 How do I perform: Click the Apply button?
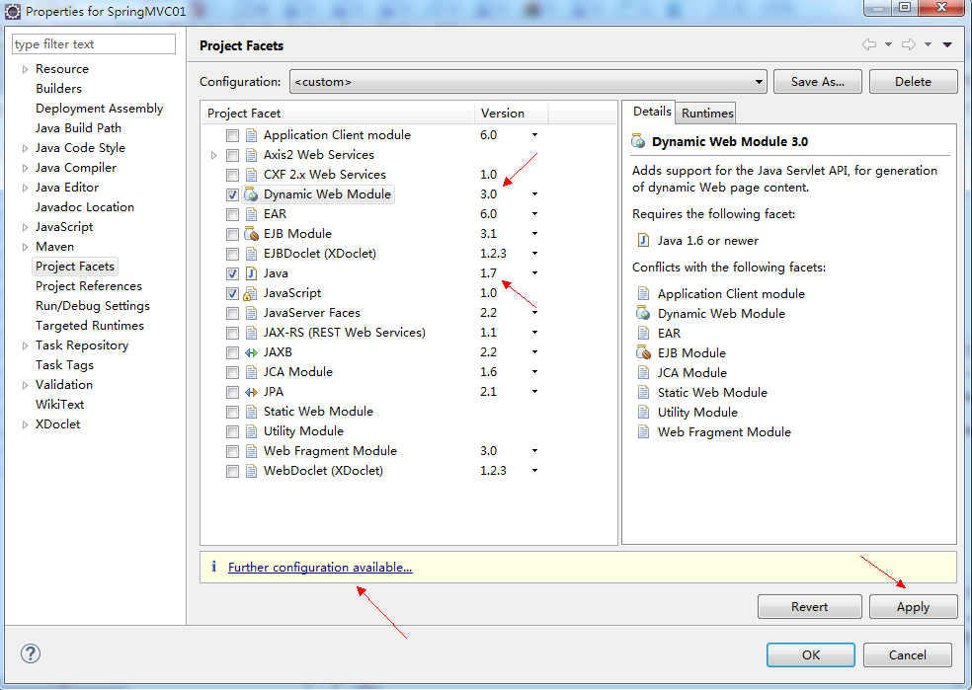[x=913, y=606]
